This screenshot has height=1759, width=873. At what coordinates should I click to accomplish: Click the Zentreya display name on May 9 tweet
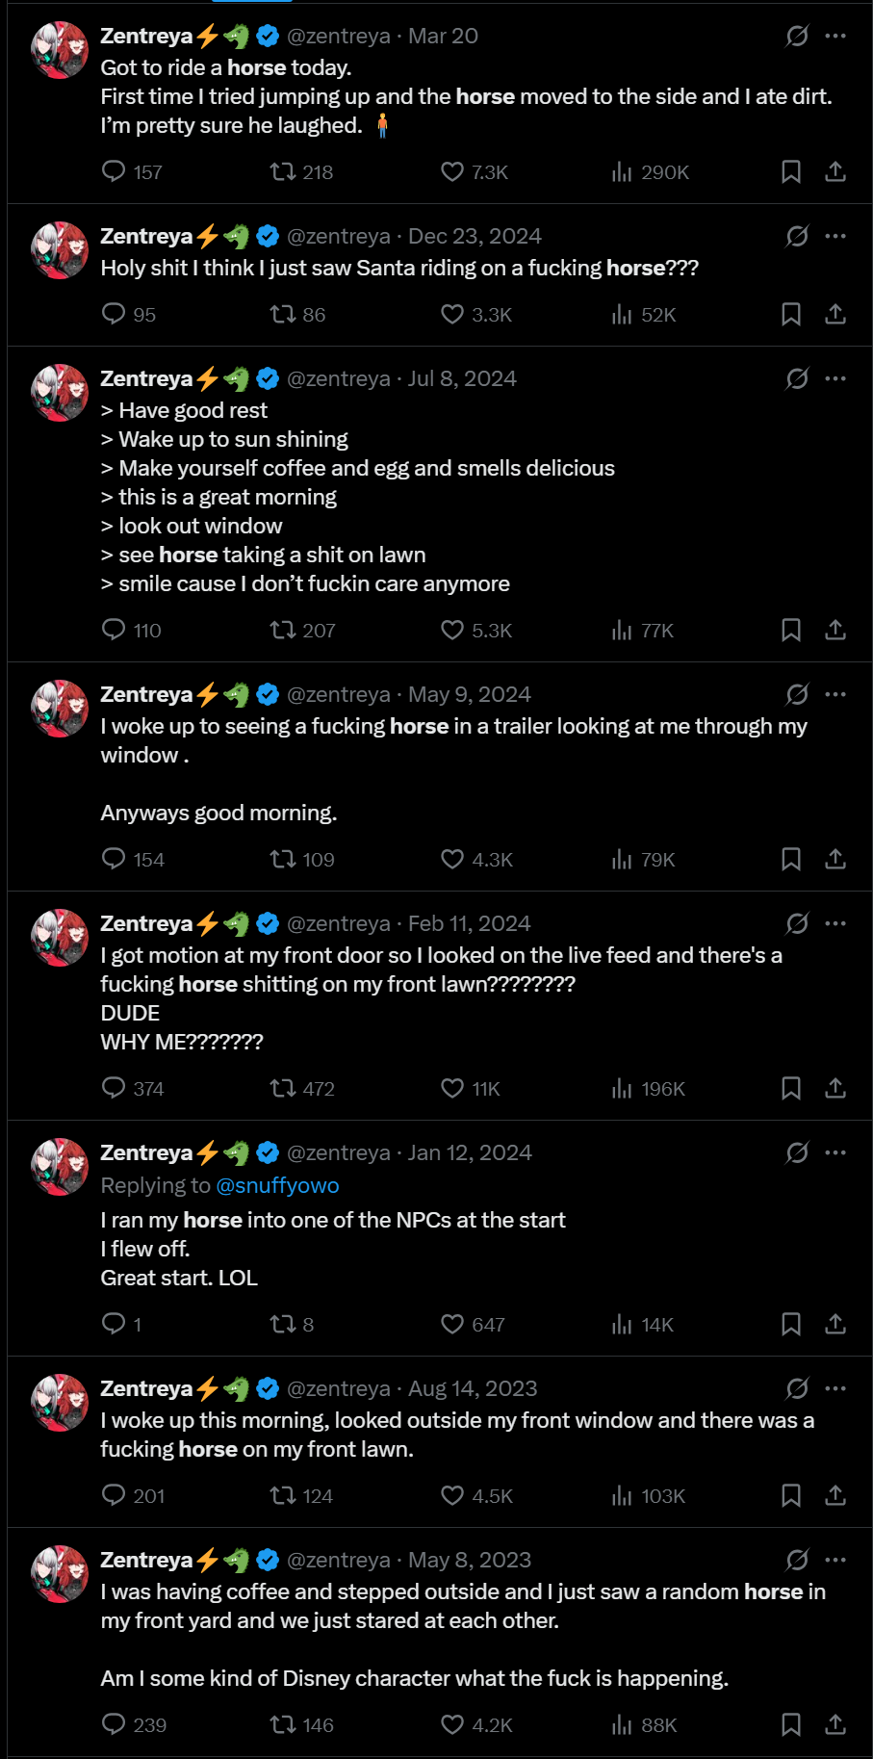coord(146,694)
